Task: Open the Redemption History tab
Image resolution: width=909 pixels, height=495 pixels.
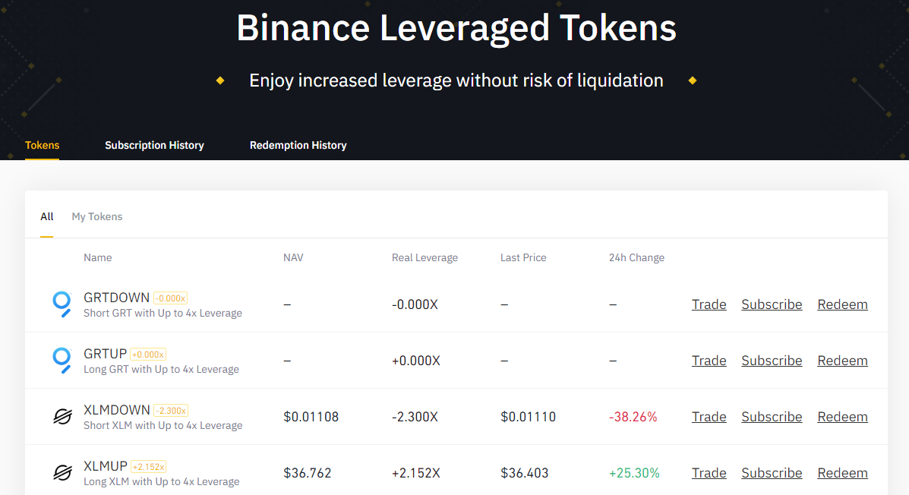Action: click(x=298, y=146)
